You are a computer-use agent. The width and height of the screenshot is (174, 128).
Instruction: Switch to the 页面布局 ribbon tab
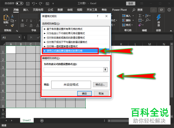tap(38, 10)
